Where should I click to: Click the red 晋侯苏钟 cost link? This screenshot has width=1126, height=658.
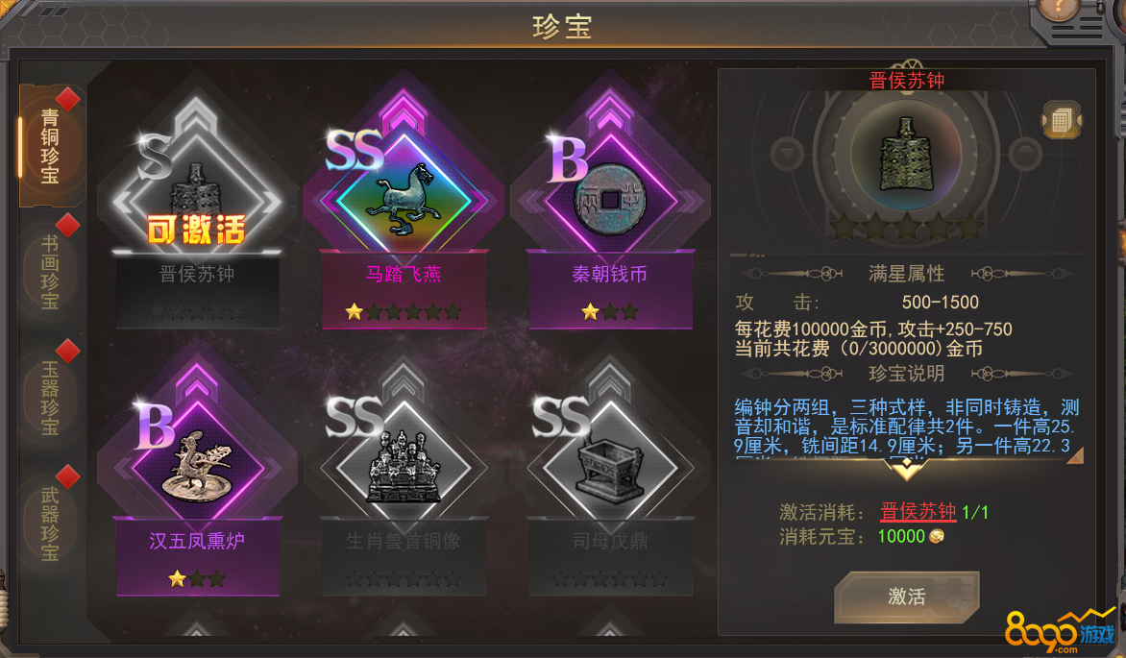918,511
